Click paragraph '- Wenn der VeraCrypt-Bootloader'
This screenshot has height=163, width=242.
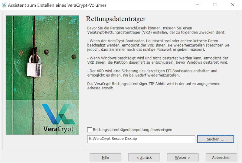pyautogui.click(x=158, y=45)
